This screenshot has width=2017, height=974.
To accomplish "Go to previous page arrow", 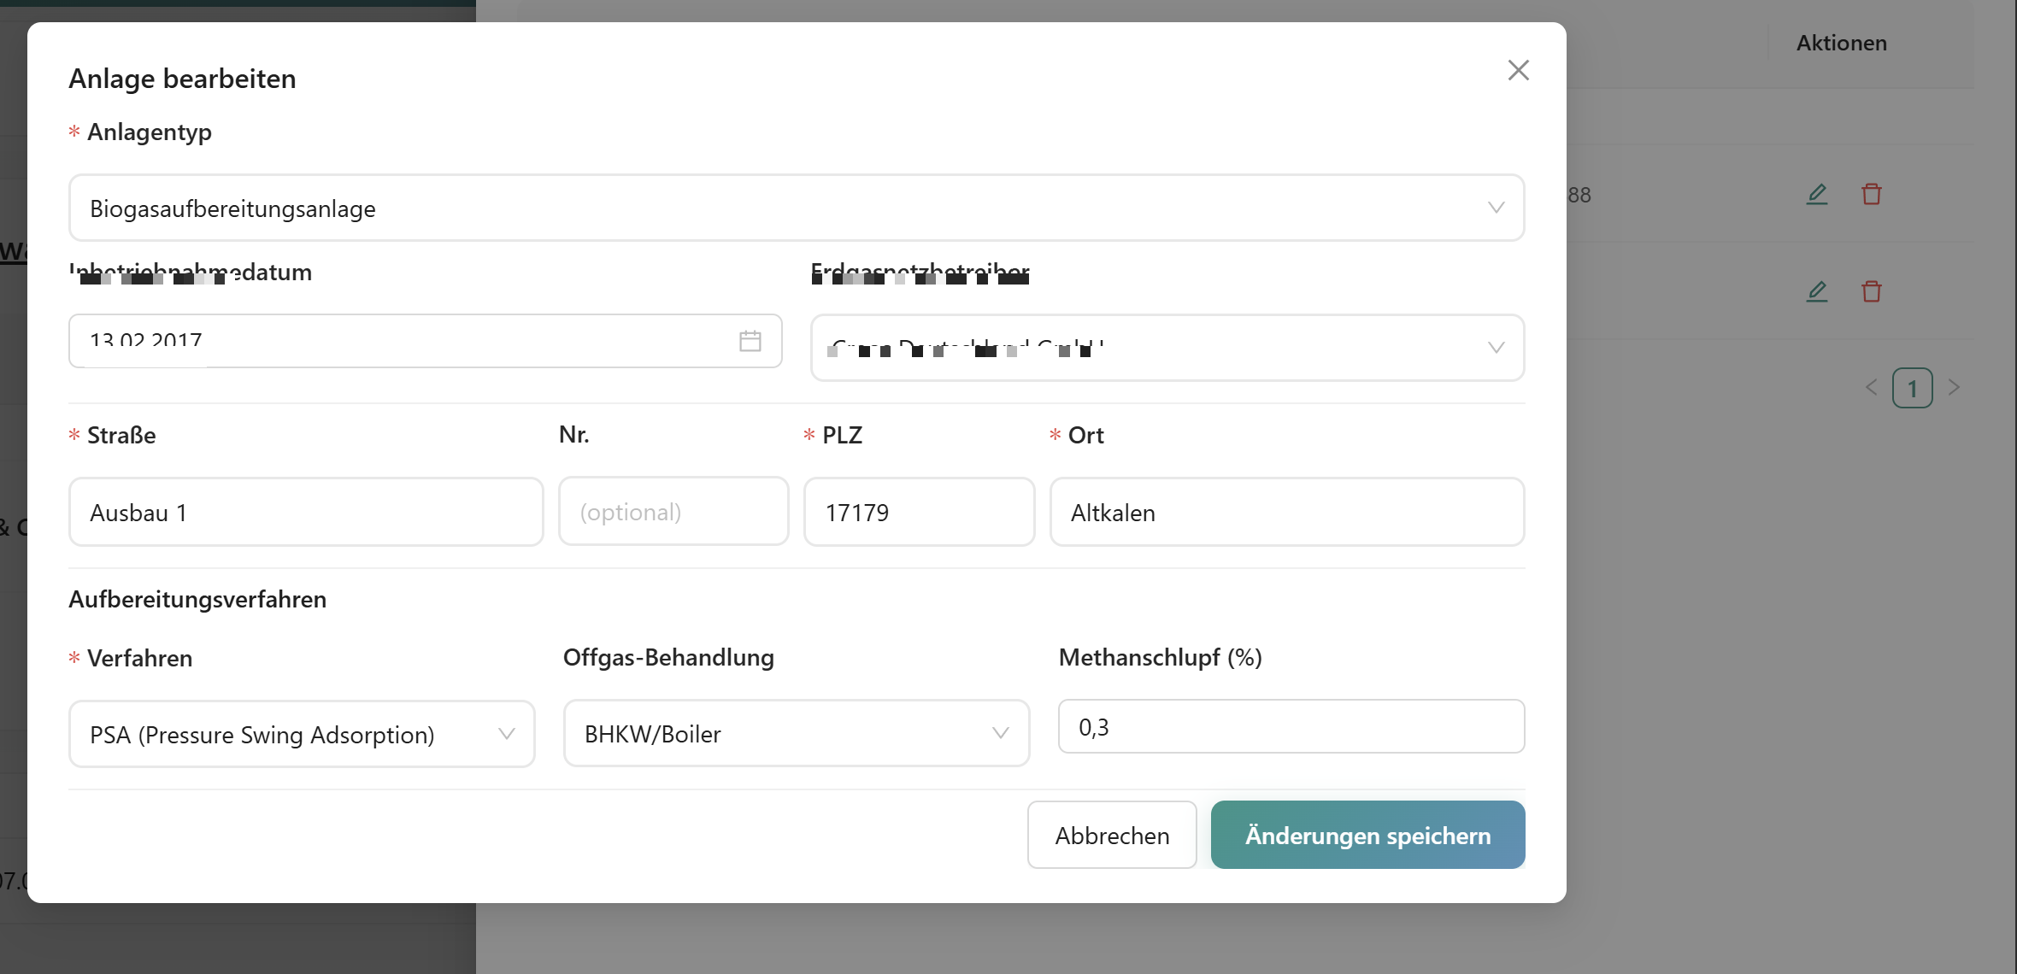I will coord(1871,388).
